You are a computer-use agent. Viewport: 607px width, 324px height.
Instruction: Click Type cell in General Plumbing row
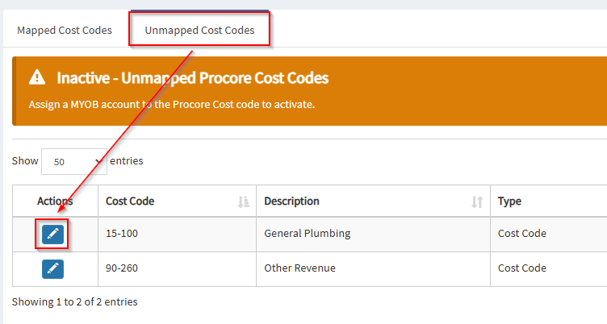click(x=549, y=234)
